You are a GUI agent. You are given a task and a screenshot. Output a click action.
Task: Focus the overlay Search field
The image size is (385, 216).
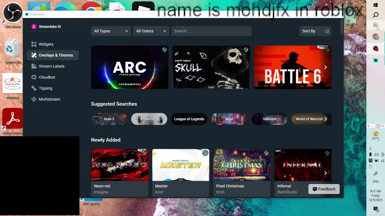point(211,31)
